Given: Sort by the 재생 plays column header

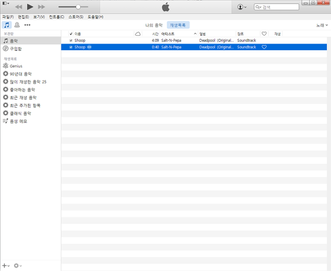Looking at the screenshot, I should click(277, 34).
